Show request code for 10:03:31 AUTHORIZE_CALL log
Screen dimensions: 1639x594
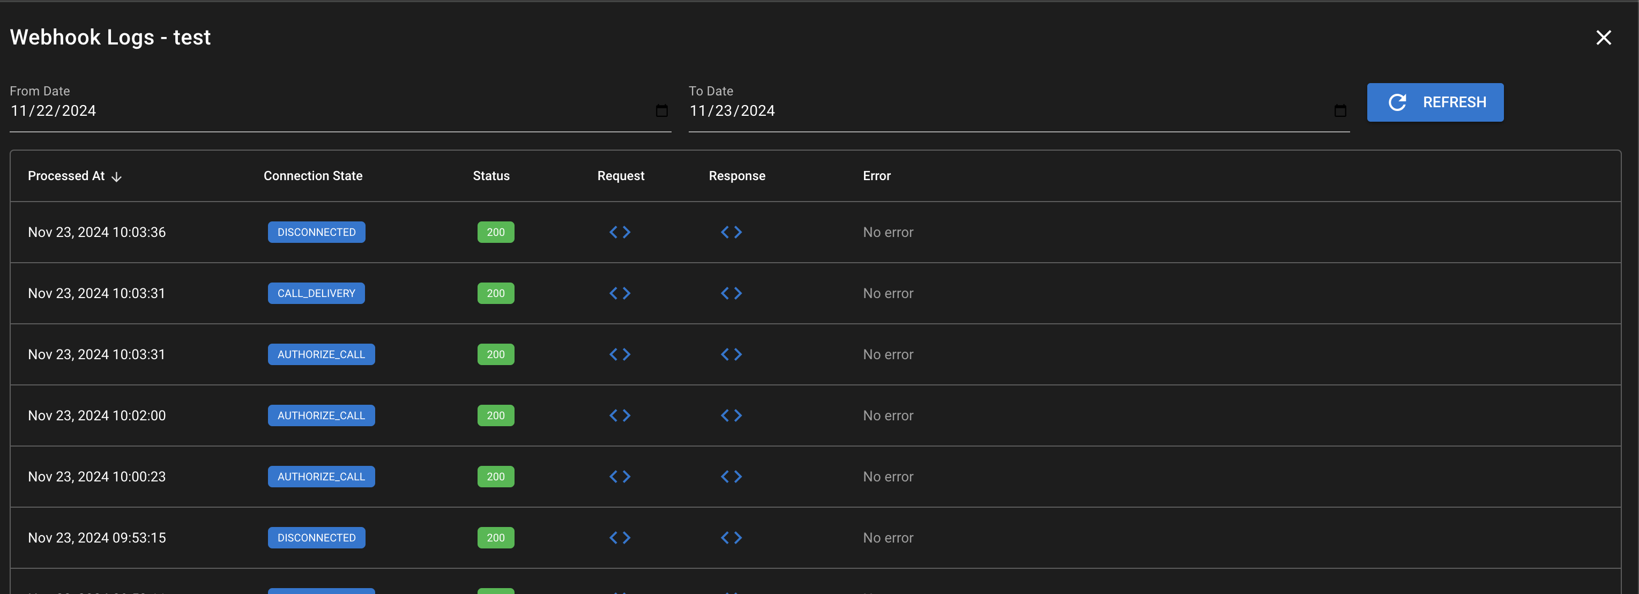coord(620,354)
